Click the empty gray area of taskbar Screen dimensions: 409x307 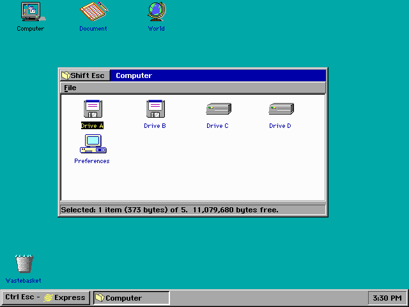coord(268,298)
